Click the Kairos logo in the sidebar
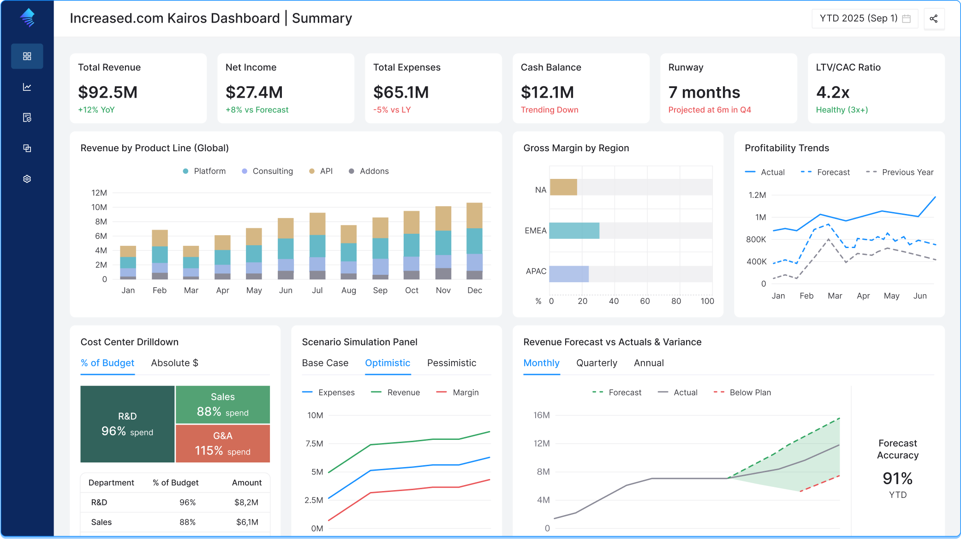Image resolution: width=961 pixels, height=539 pixels. point(27,18)
